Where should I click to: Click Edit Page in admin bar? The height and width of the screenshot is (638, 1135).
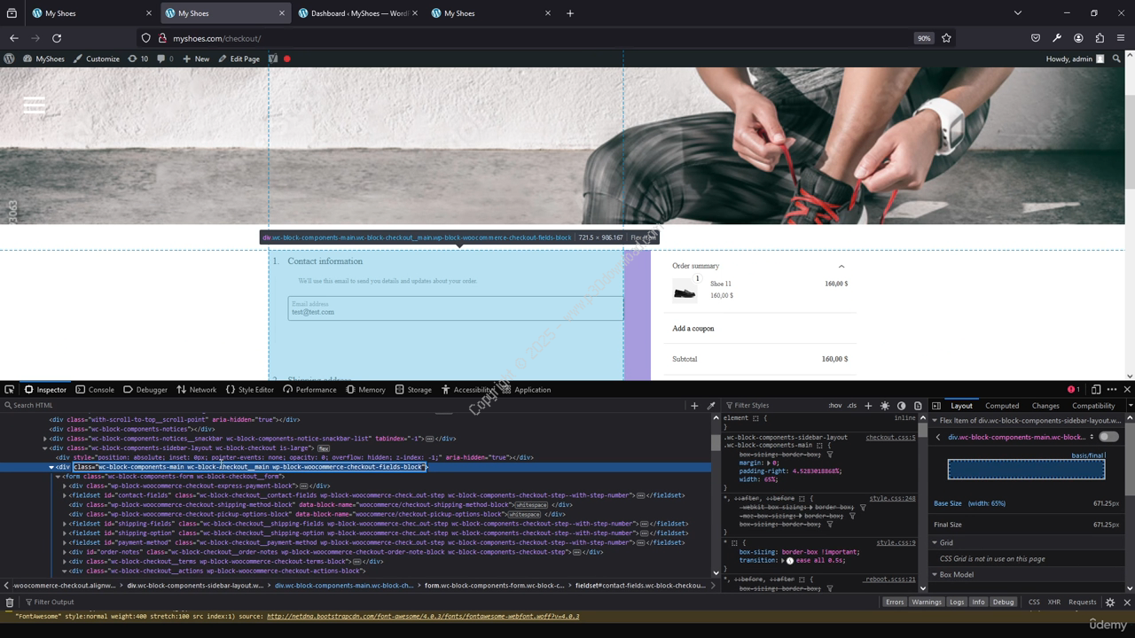[x=239, y=58]
